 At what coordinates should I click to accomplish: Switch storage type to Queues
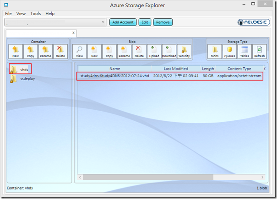click(x=229, y=51)
